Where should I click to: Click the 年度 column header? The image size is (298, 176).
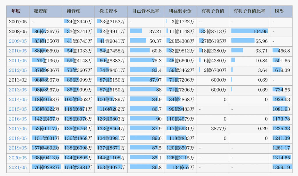point(18,11)
